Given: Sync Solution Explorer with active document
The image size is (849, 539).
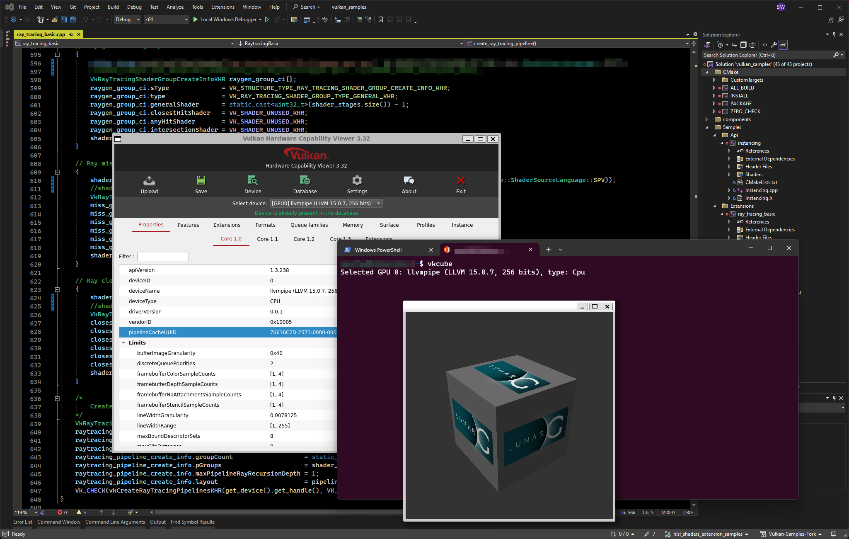Looking at the screenshot, I should pos(734,44).
